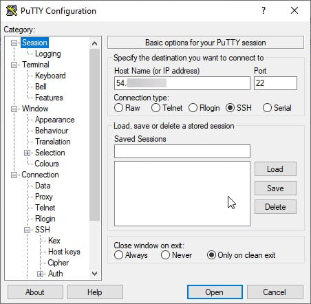Open the Colours category under Window

[47, 164]
